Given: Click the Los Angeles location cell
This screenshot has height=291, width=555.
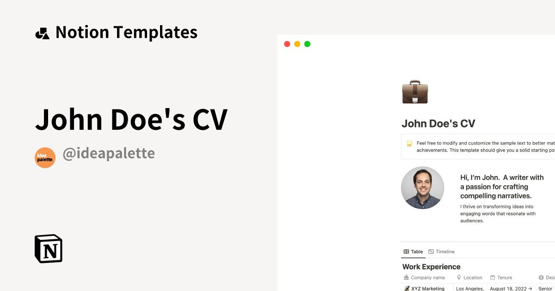Looking at the screenshot, I should click(469, 288).
